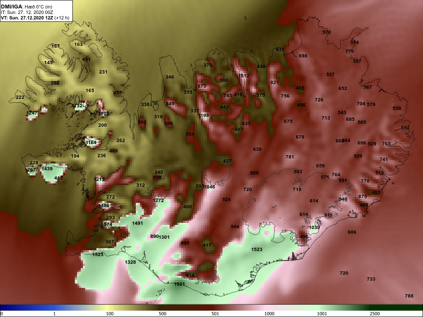Click the map value '537'

coord(330,74)
